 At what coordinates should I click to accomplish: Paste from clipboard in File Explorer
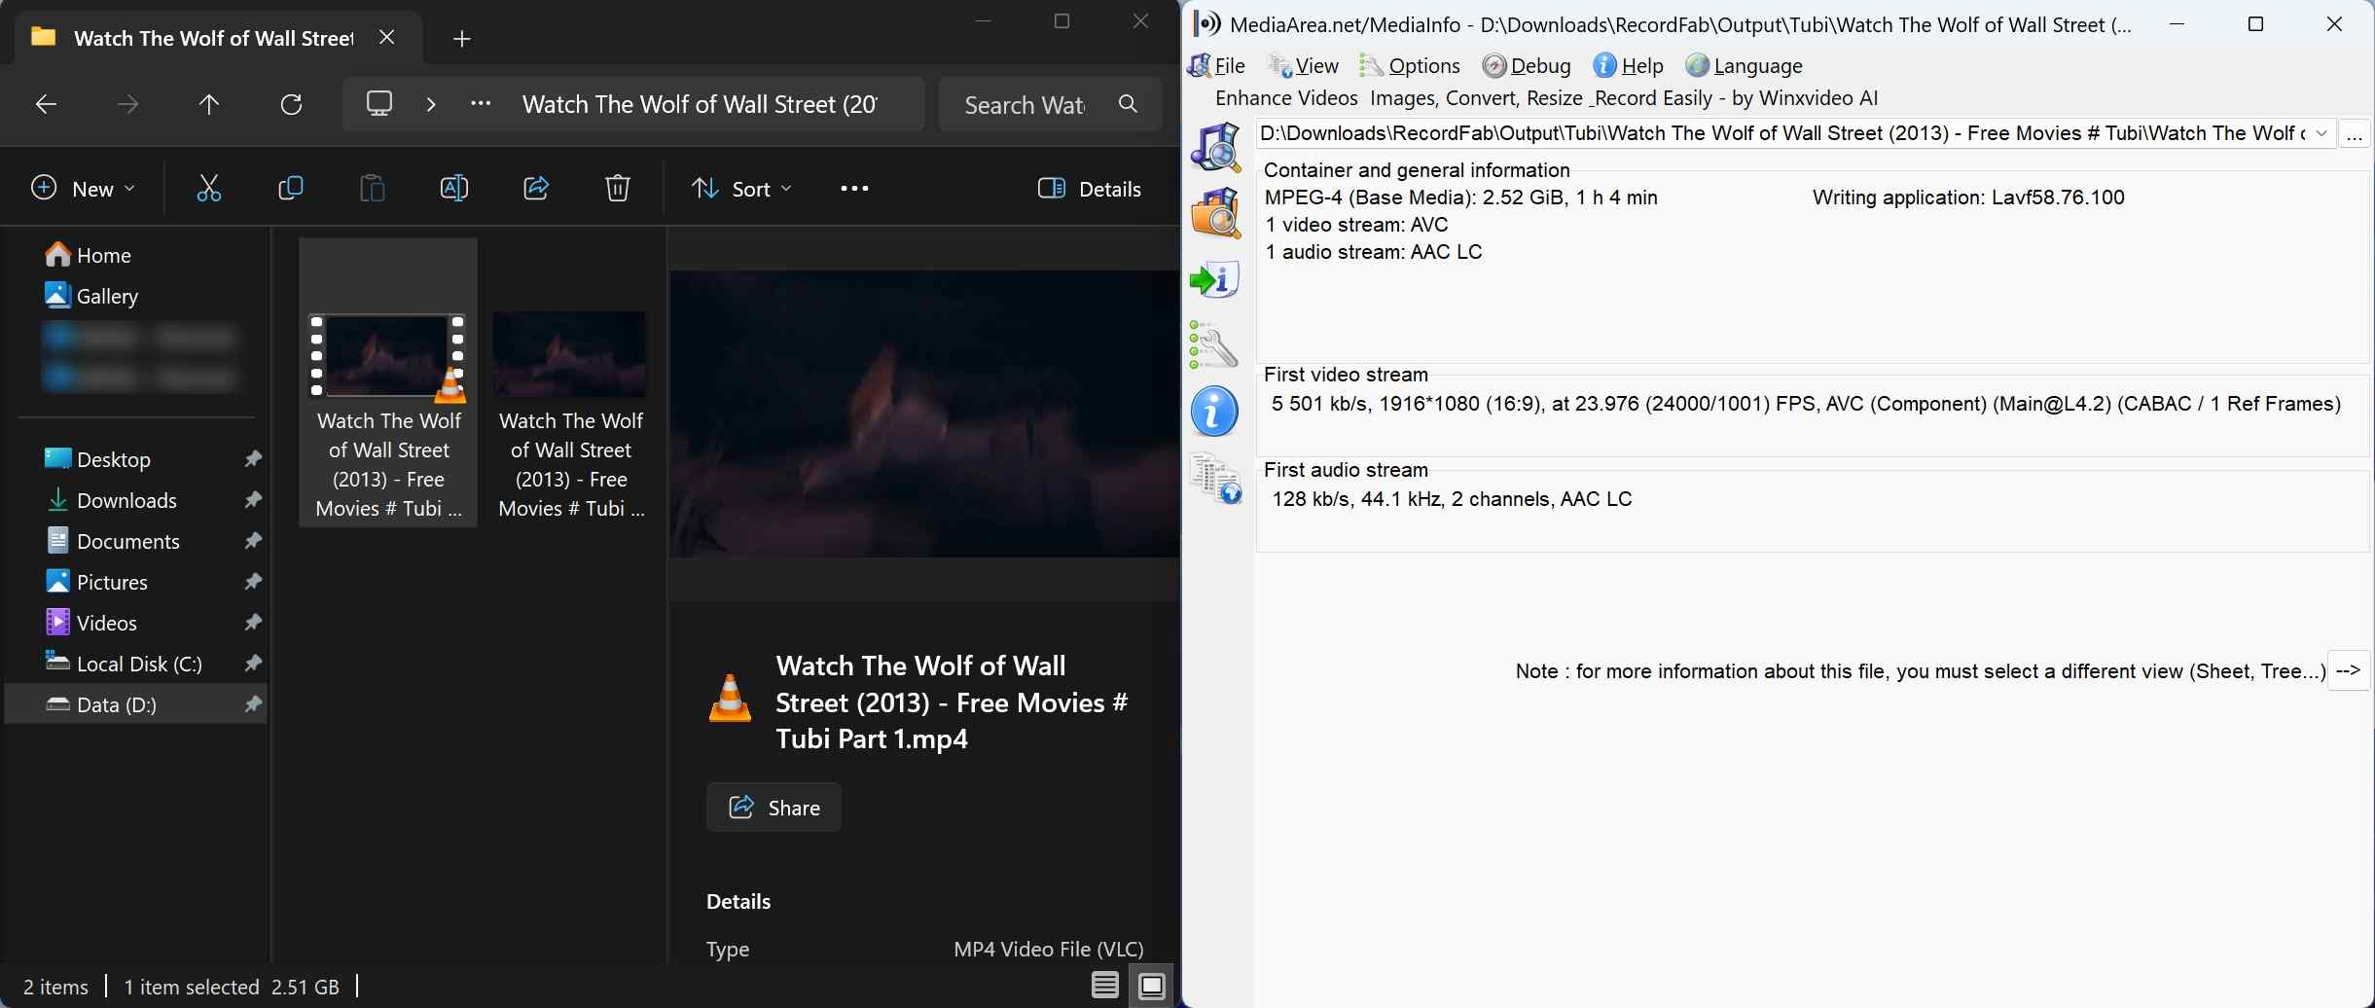[x=371, y=188]
